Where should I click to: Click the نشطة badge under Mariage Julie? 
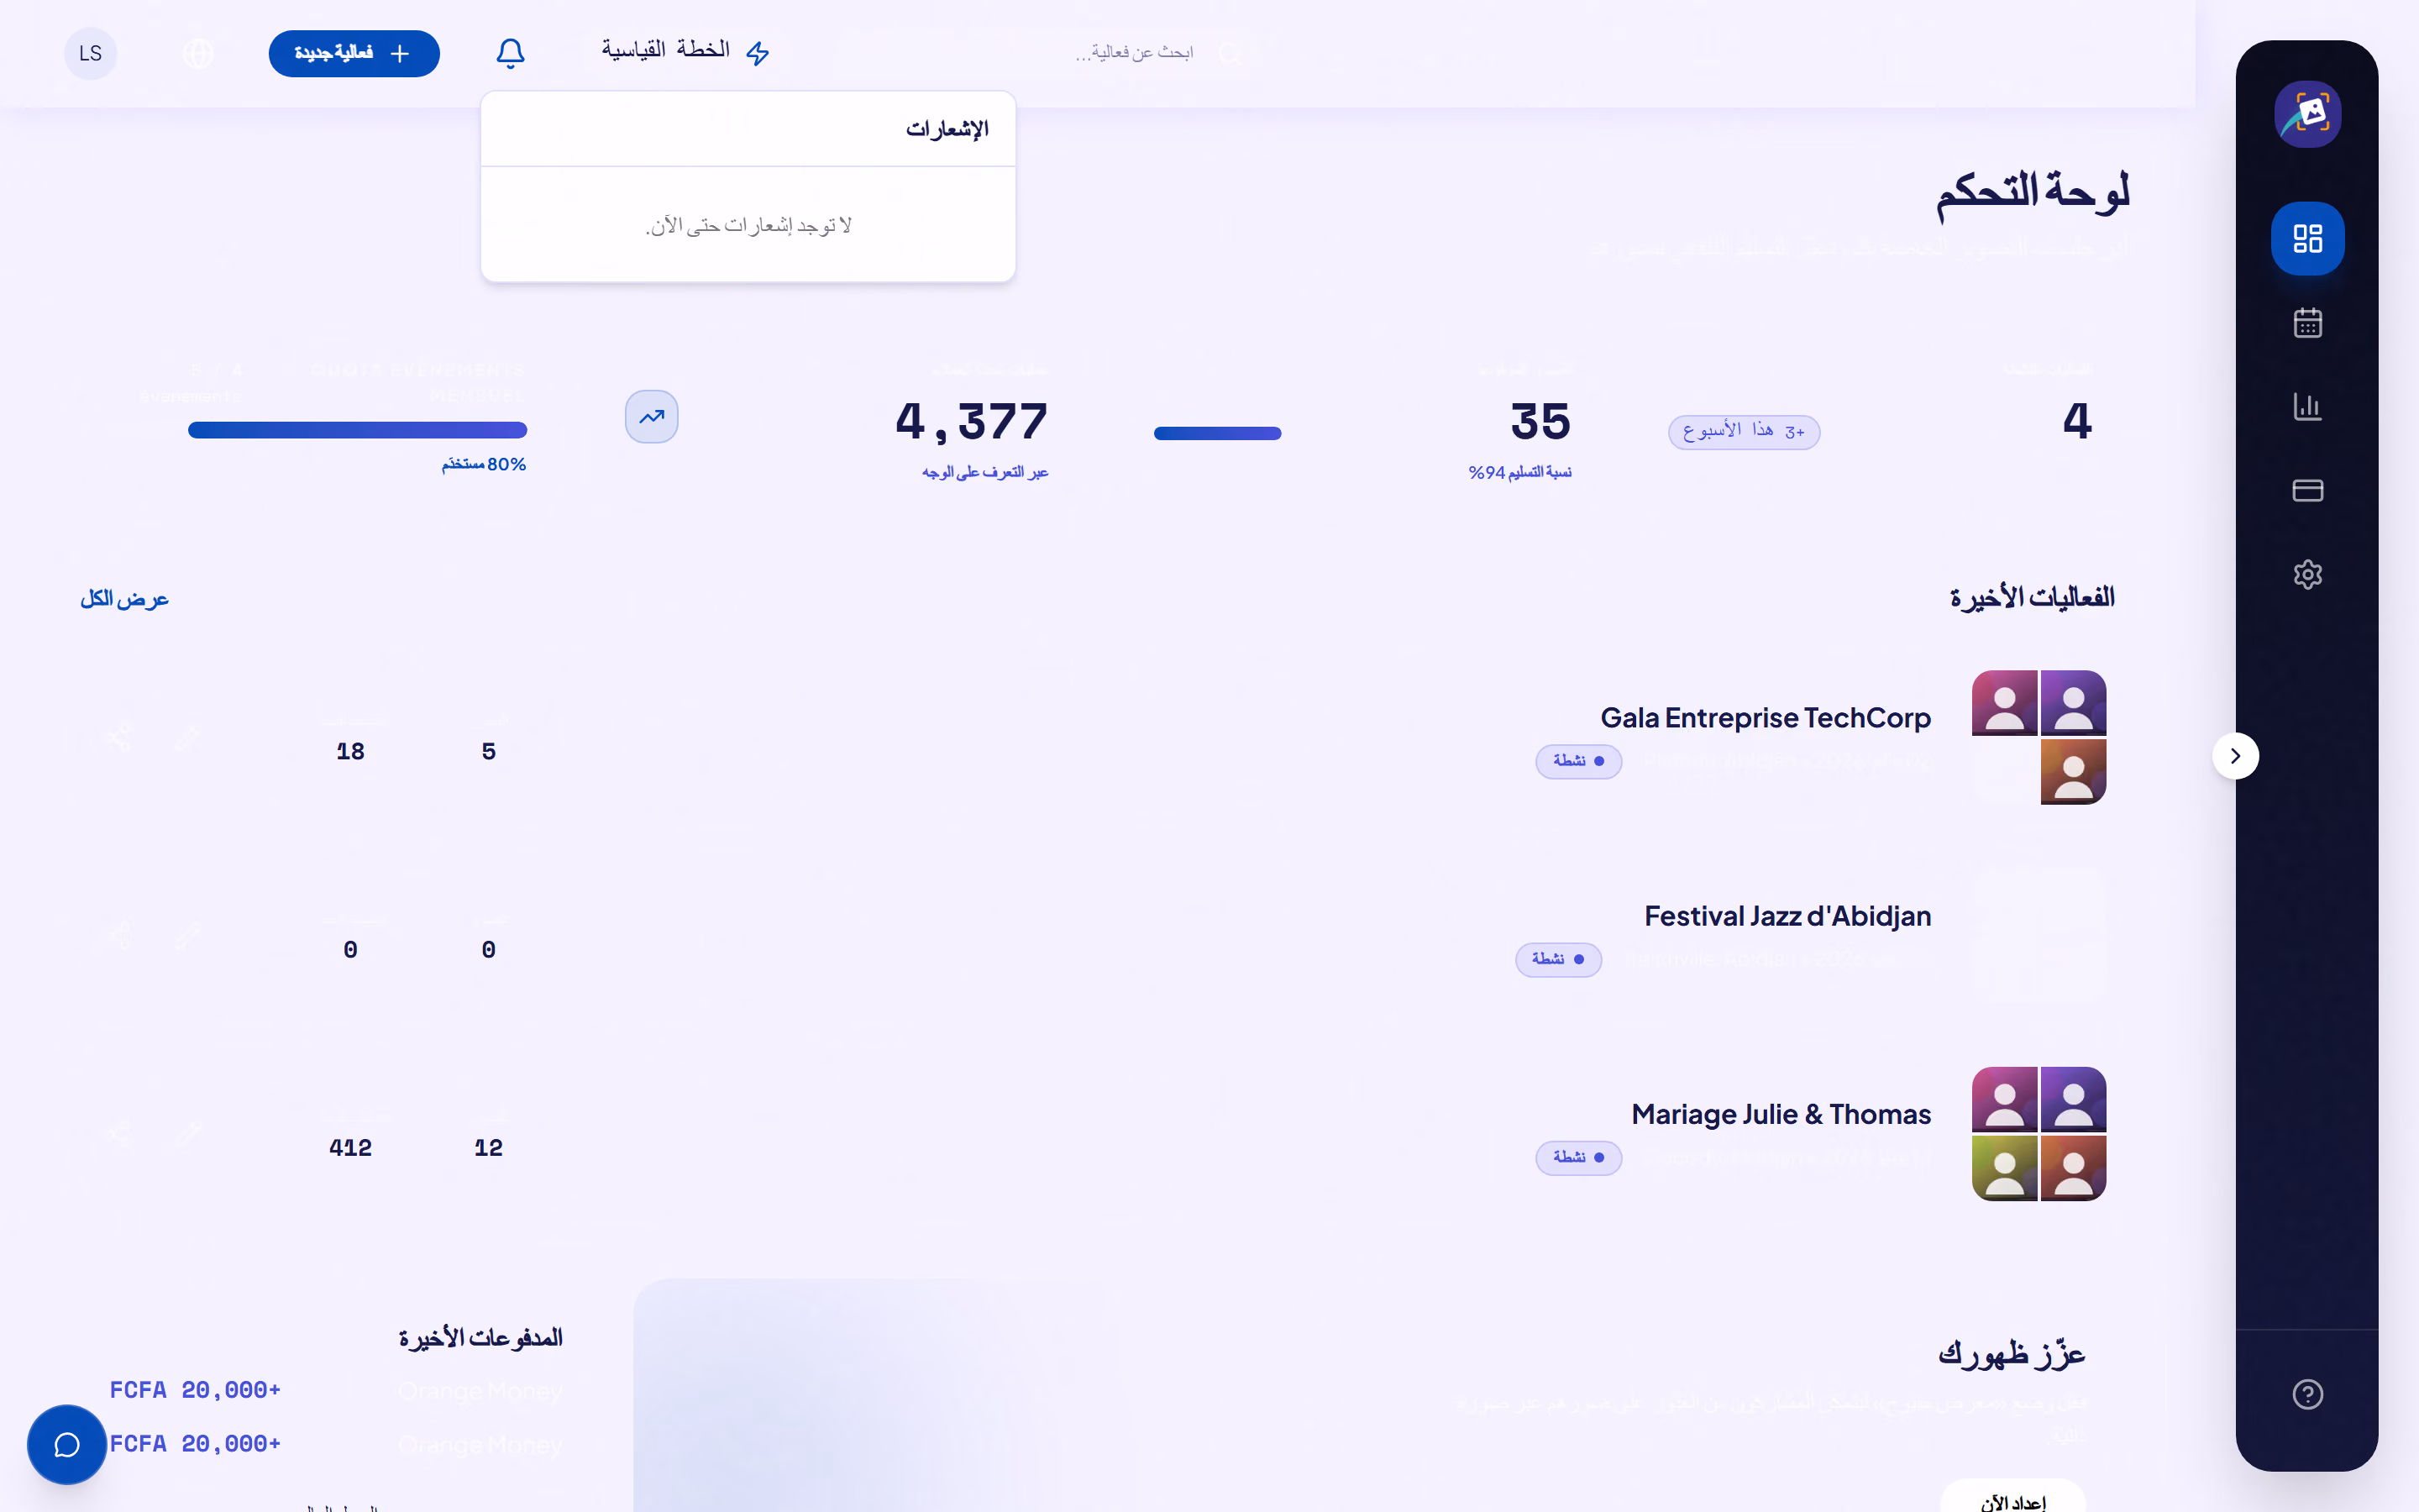coord(1578,1158)
